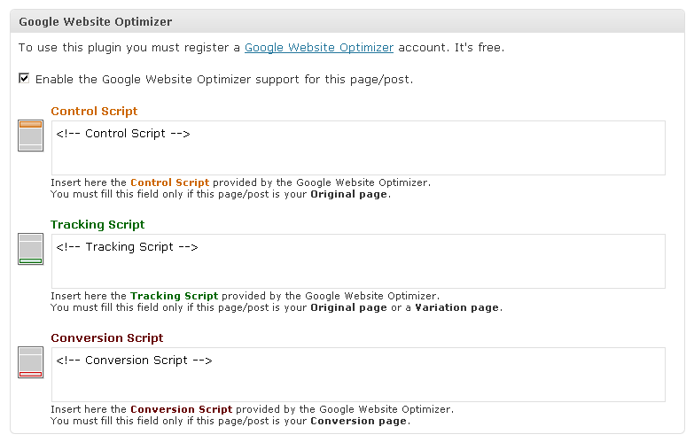This screenshot has height=442, width=694.
Task: Click the Control Script page layout icon
Action: coord(30,136)
